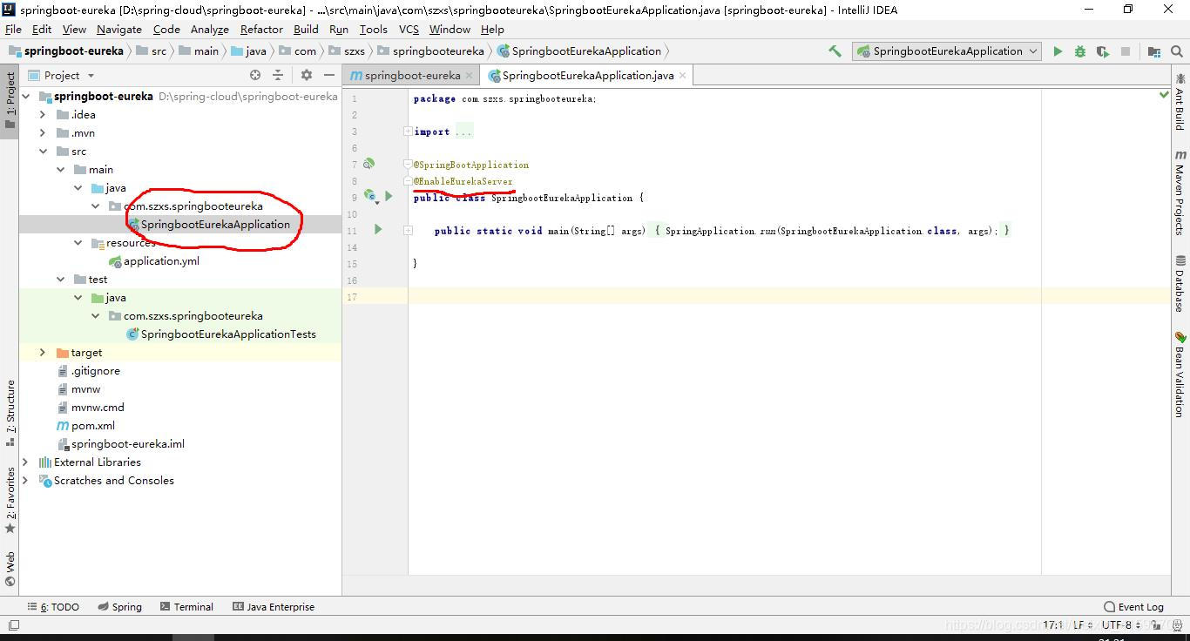
Task: Open the Database side panel
Action: [x=1180, y=284]
